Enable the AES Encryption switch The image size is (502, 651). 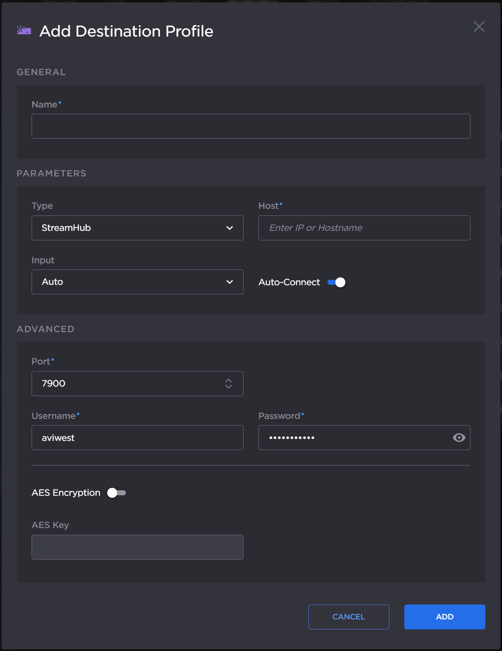click(116, 493)
